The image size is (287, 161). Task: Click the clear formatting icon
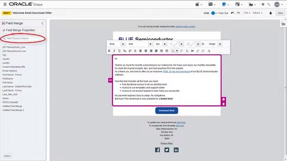click(187, 51)
